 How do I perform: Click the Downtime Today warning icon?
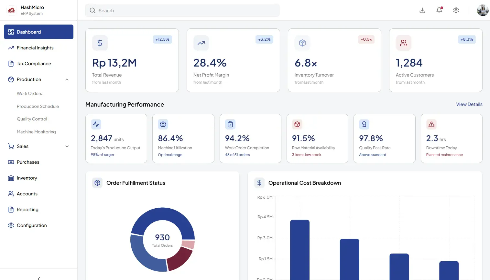tap(431, 124)
